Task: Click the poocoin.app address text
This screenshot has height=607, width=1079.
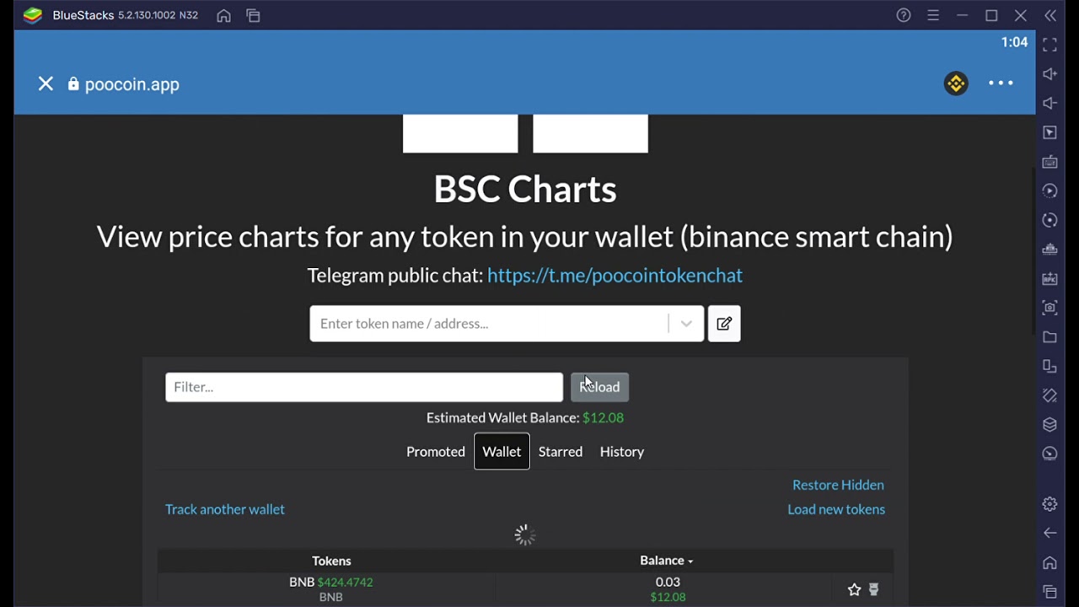Action: coord(132,84)
